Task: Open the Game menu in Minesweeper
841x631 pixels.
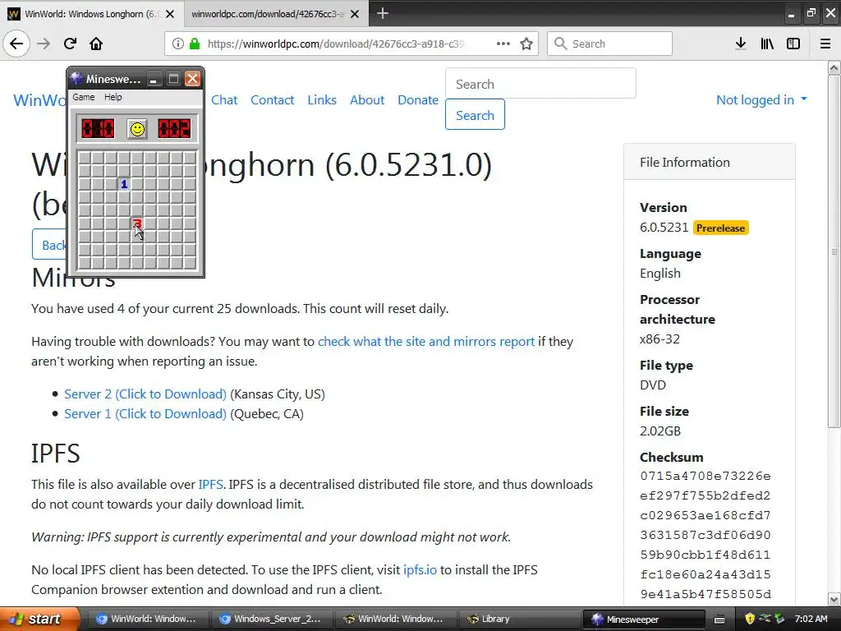Action: click(84, 97)
